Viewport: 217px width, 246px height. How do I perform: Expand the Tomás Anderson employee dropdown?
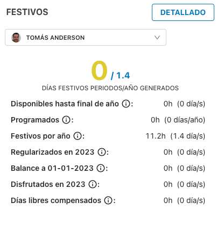pos(86,38)
